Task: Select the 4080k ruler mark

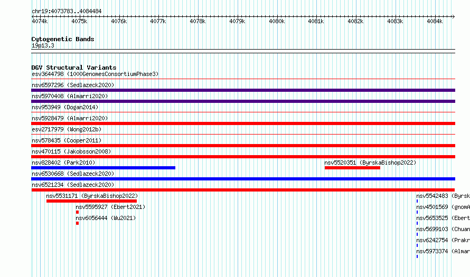Action: pyautogui.click(x=277, y=21)
